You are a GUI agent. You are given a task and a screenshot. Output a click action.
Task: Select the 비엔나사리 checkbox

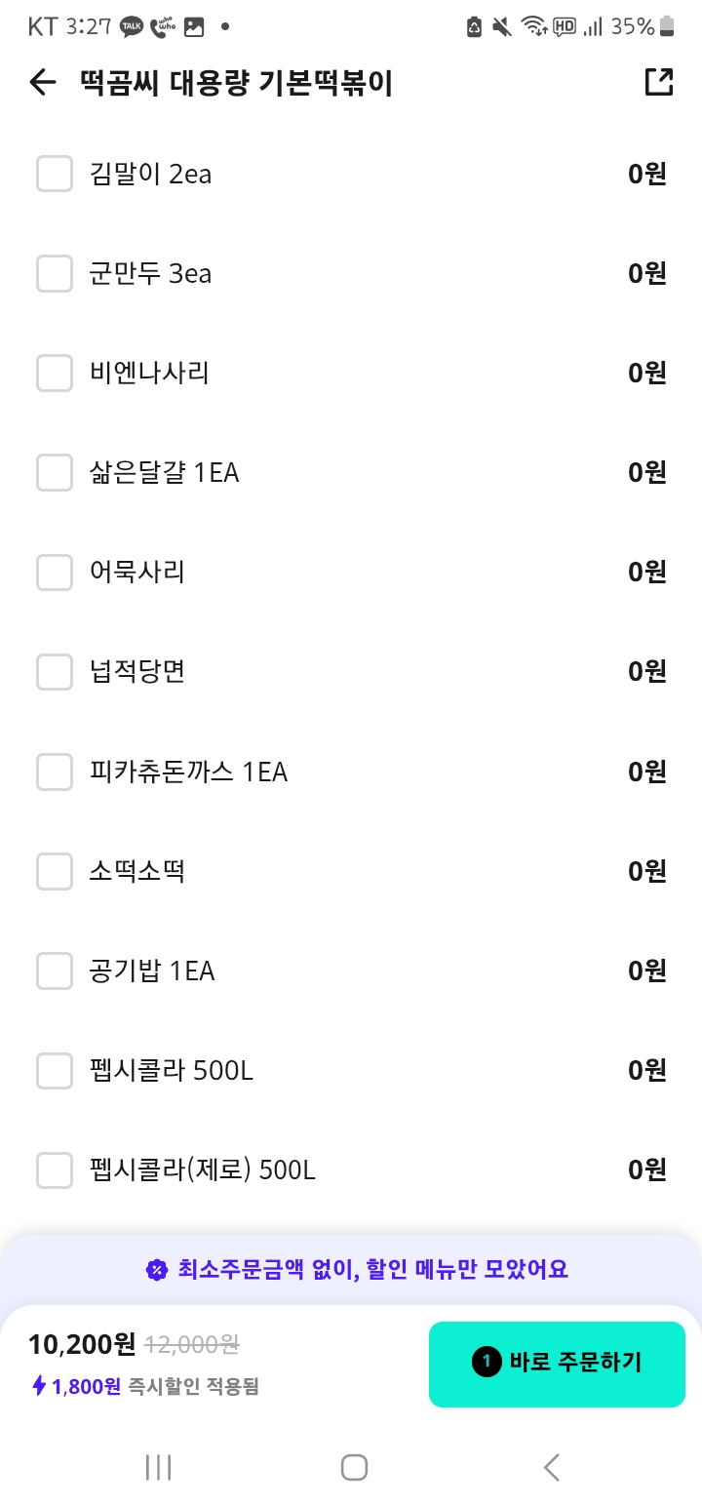tap(55, 374)
